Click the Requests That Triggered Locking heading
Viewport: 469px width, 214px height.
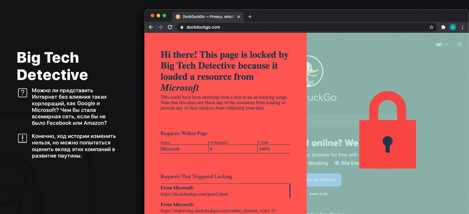197,177
